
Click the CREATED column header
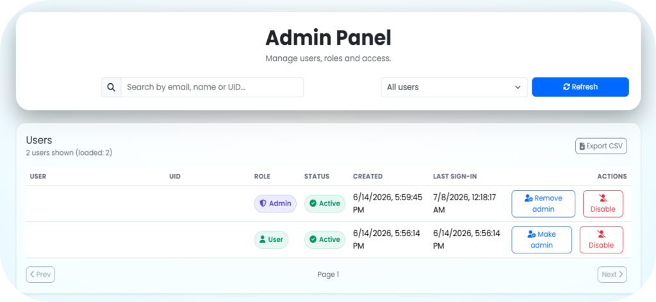pyautogui.click(x=368, y=176)
